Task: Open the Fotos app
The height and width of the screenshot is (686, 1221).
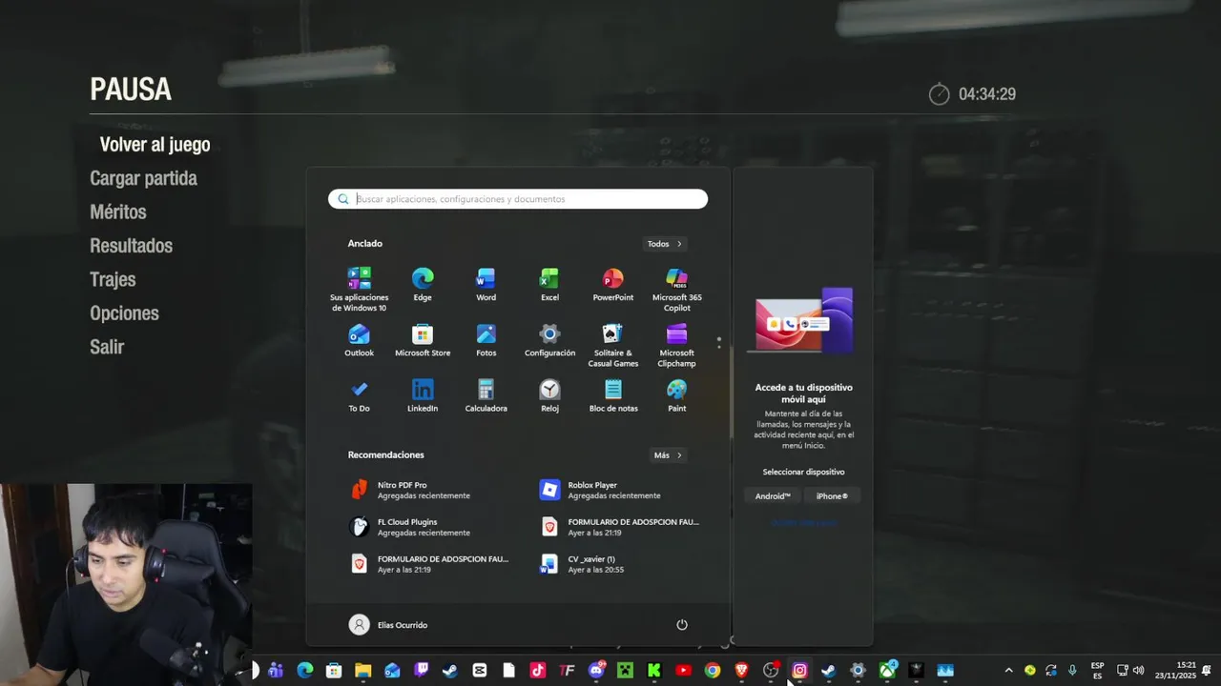Action: tap(486, 340)
